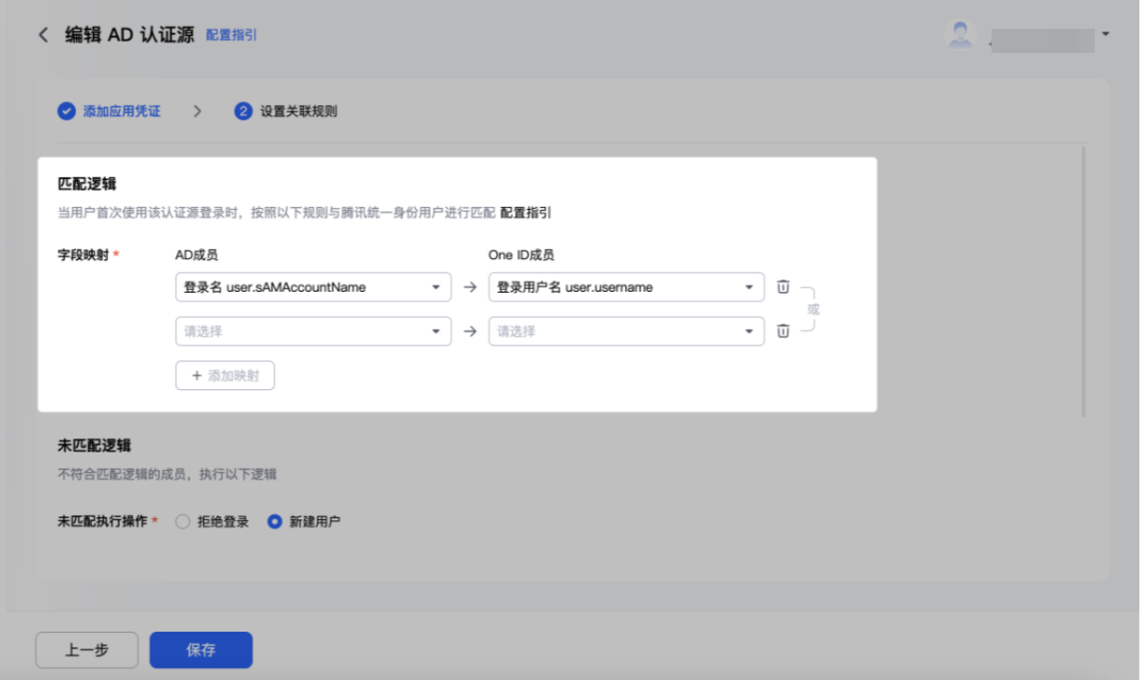The width and height of the screenshot is (1140, 680).
Task: Click the 上一步 button
Action: point(86,650)
